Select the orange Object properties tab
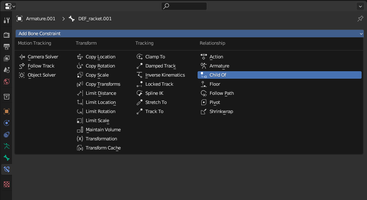 (6, 111)
